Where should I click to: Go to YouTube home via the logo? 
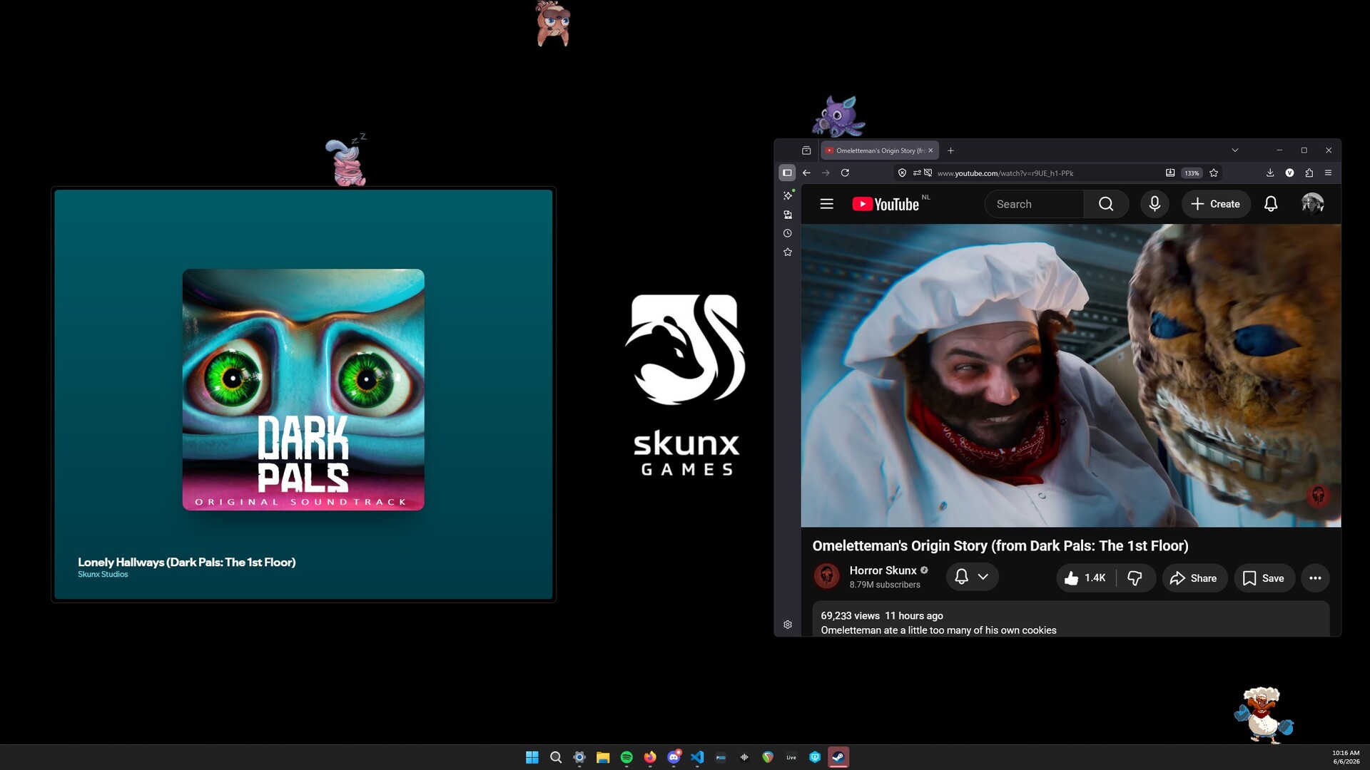pyautogui.click(x=886, y=204)
